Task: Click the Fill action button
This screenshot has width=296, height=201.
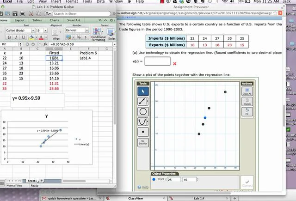Action: 247,112
